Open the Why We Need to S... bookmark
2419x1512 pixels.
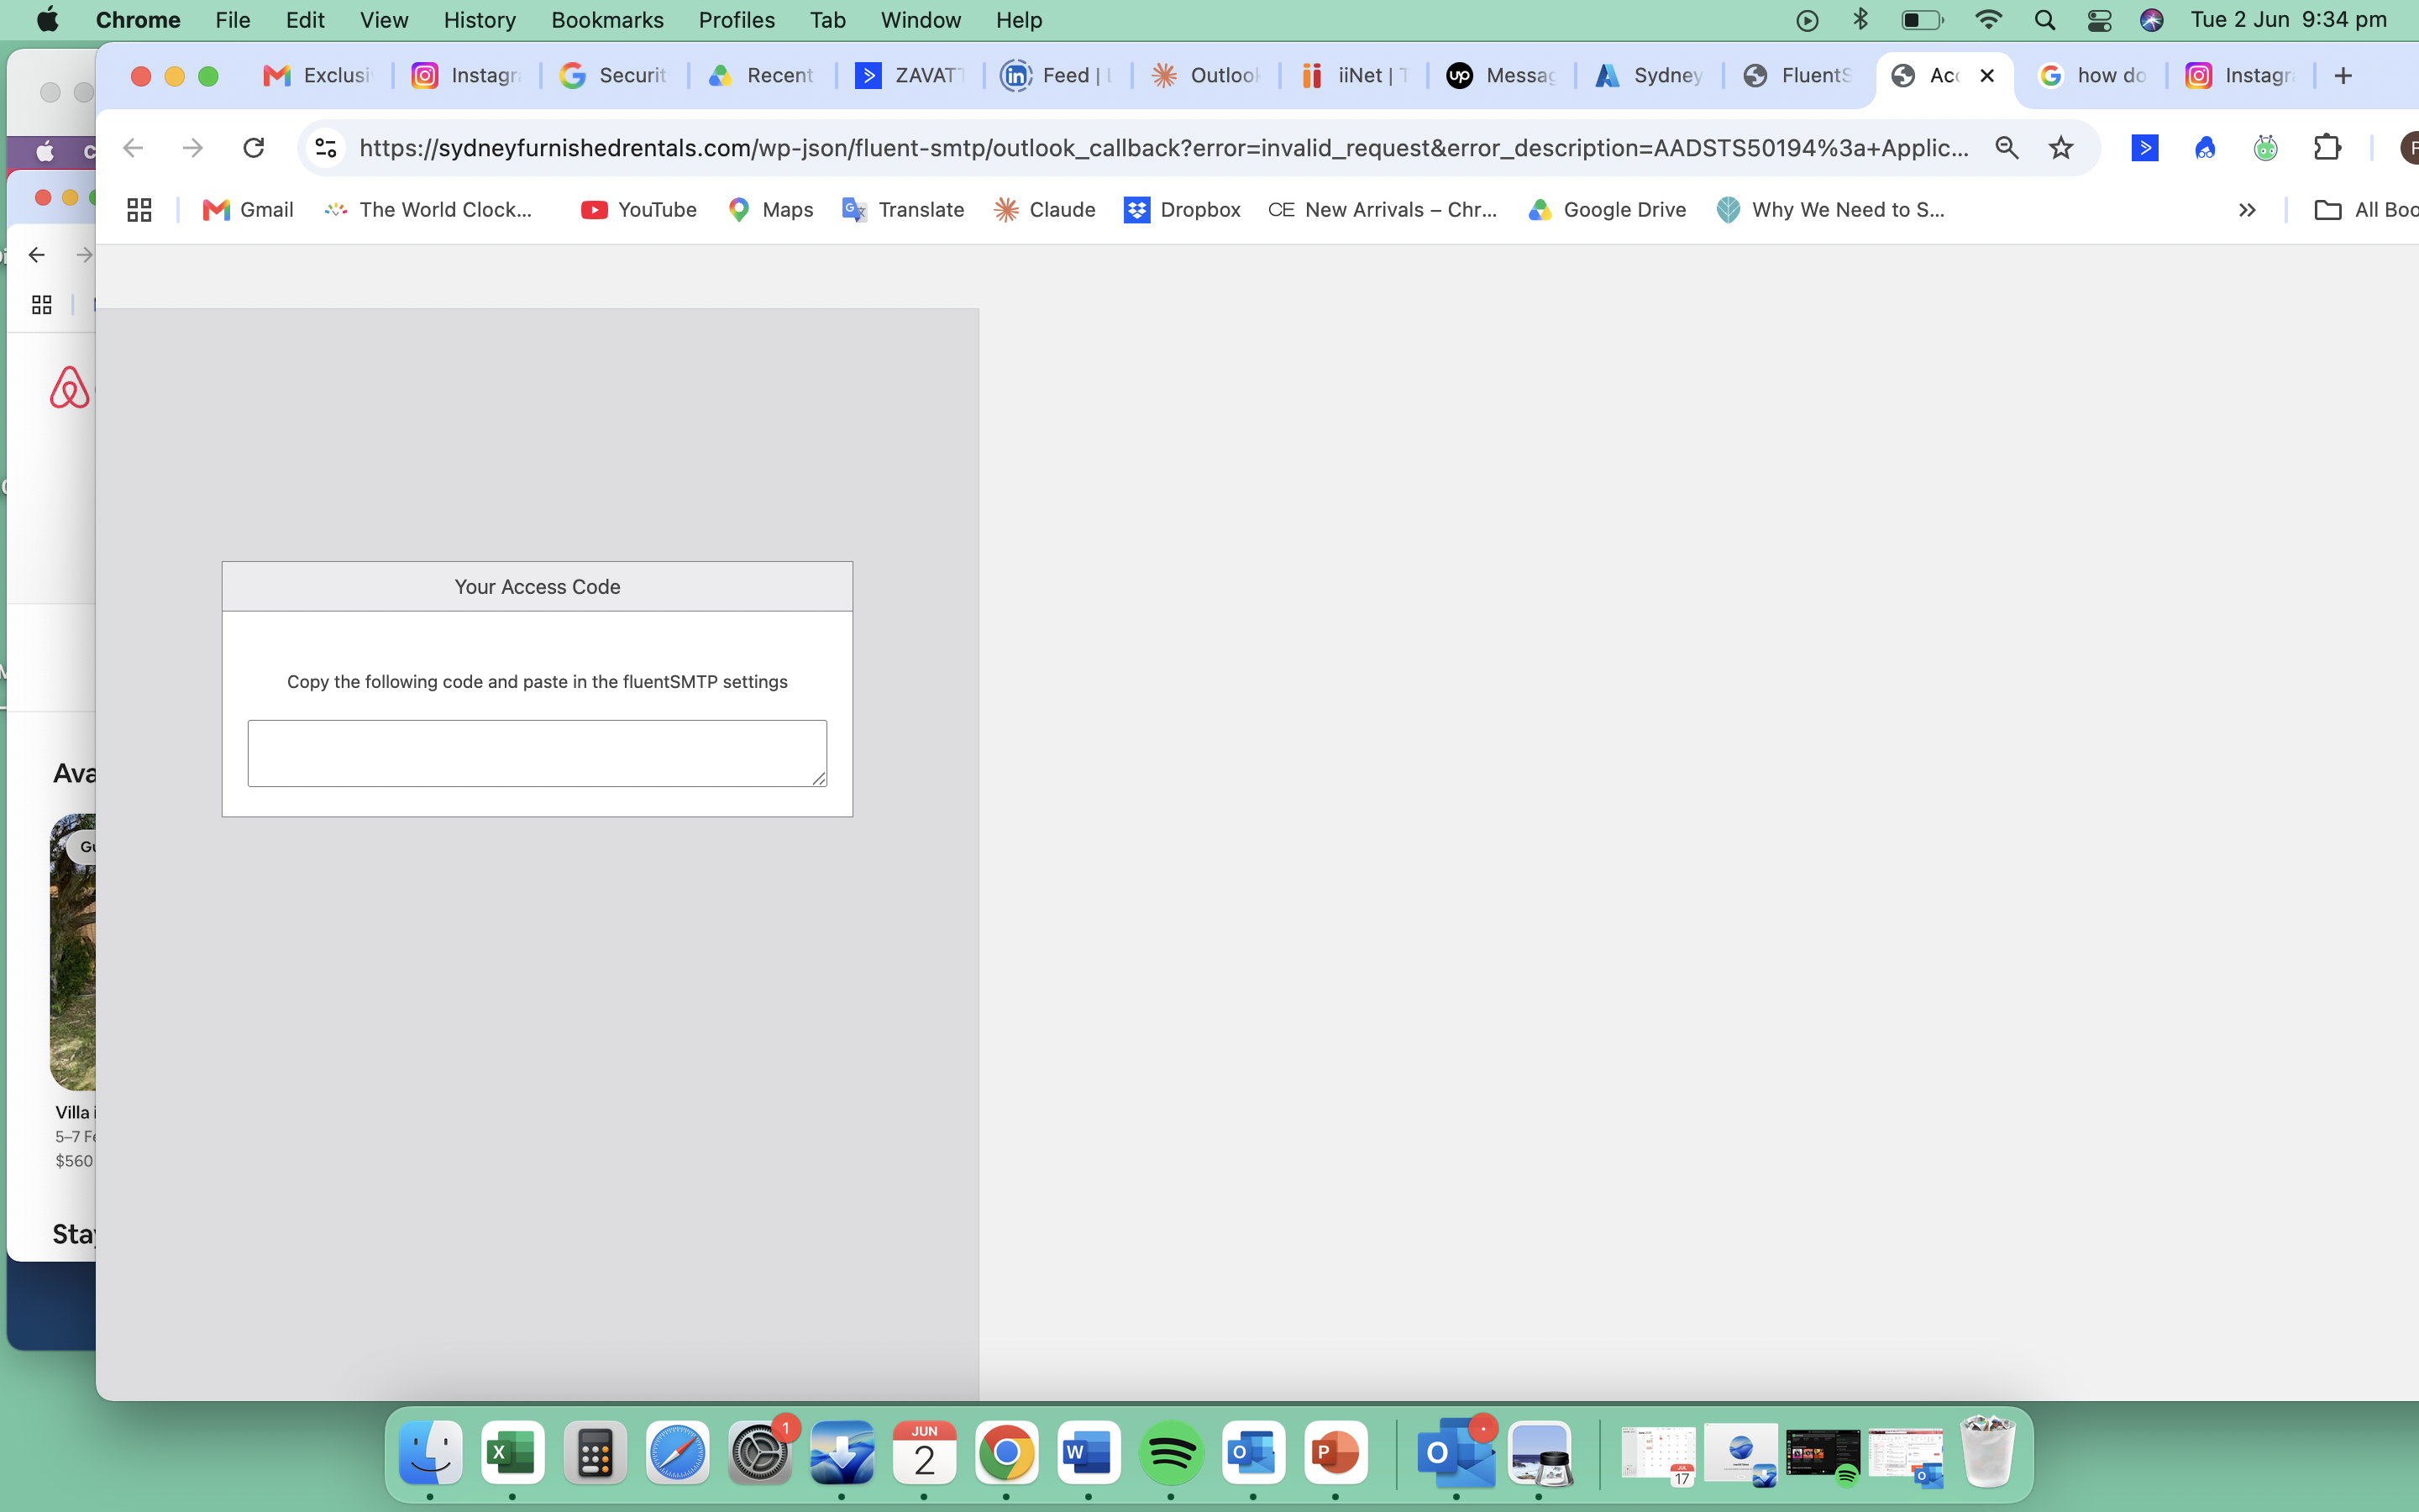[x=1830, y=210]
